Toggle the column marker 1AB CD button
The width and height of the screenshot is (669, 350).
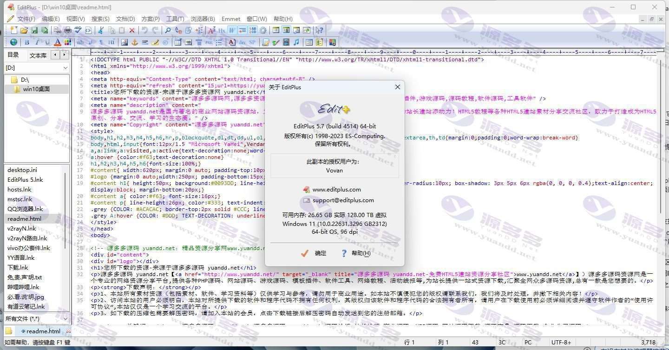(x=252, y=30)
